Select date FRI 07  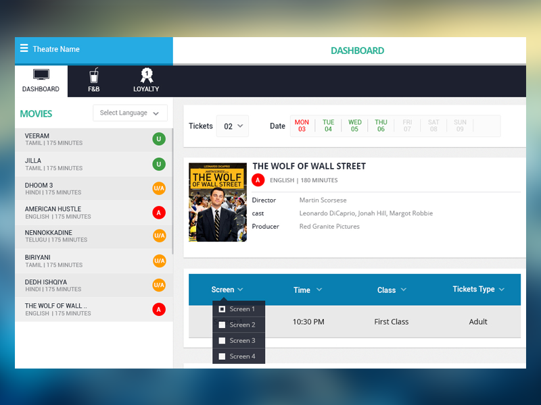tap(408, 126)
